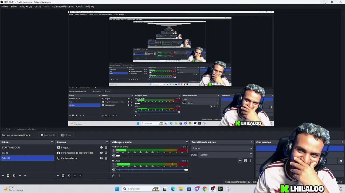Move the selected source down
This screenshot has height=193, width=345.
click(x=80, y=176)
